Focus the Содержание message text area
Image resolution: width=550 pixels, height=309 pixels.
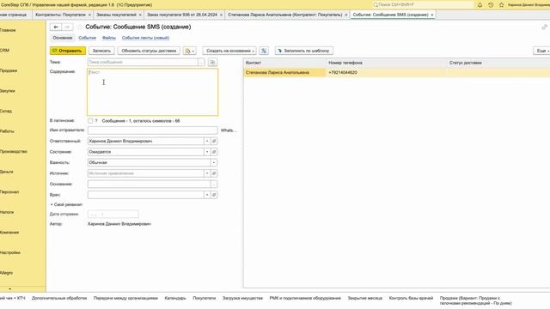click(153, 92)
